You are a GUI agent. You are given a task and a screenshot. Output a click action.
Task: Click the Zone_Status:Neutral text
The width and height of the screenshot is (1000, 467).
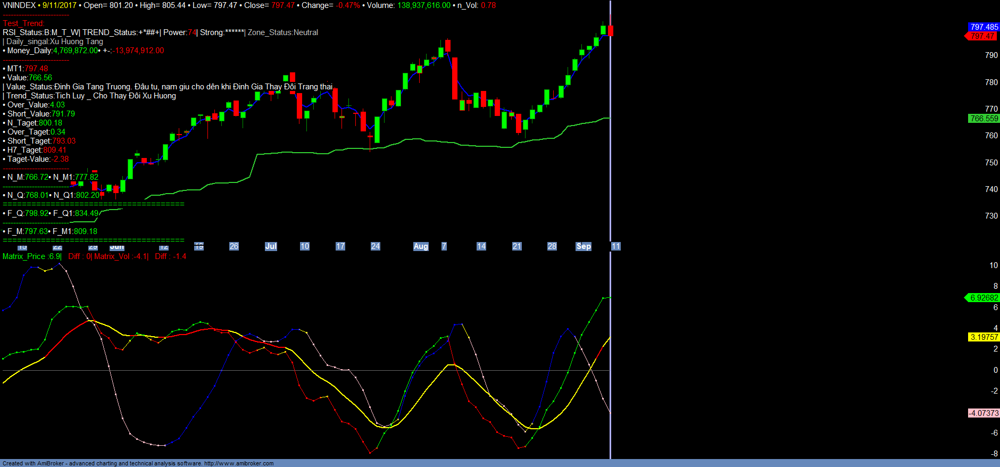[283, 32]
